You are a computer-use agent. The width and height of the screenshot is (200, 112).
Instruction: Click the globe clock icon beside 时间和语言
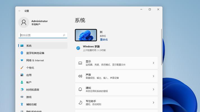click(x=22, y=90)
